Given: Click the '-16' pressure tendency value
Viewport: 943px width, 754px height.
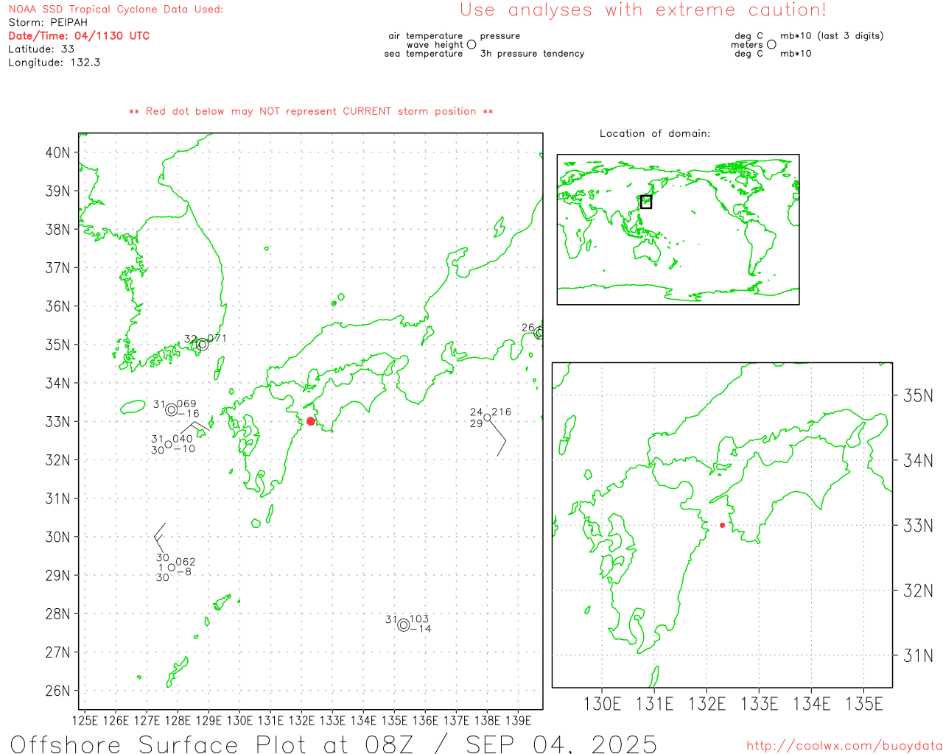Looking at the screenshot, I should (188, 414).
